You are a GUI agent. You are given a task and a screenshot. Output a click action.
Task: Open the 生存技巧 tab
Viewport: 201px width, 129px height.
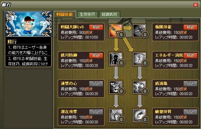[x=87, y=14]
